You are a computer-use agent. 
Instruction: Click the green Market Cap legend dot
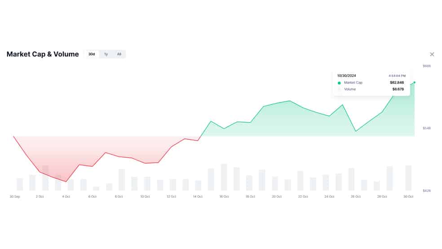pos(339,83)
